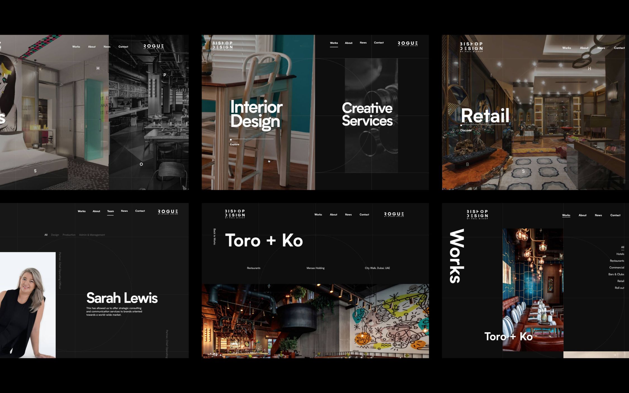The width and height of the screenshot is (629, 393).
Task: Select the Team tab in the navigation
Action: [110, 211]
